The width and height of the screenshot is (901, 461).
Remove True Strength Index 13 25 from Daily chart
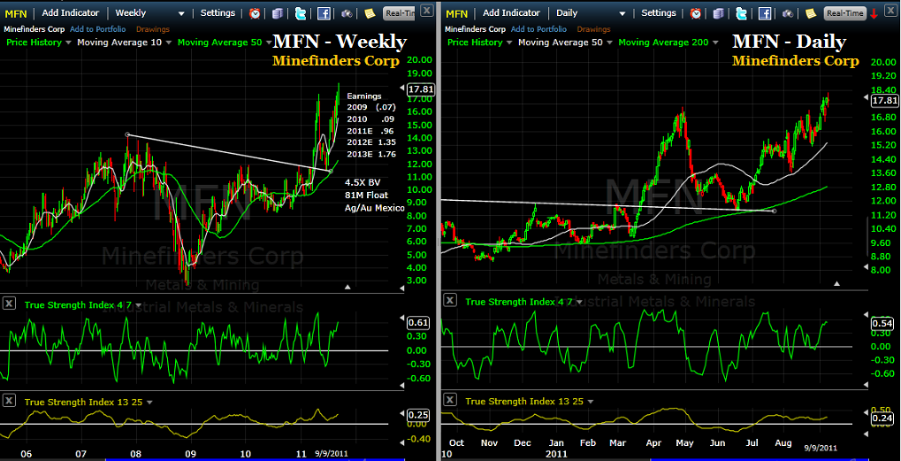click(x=450, y=400)
